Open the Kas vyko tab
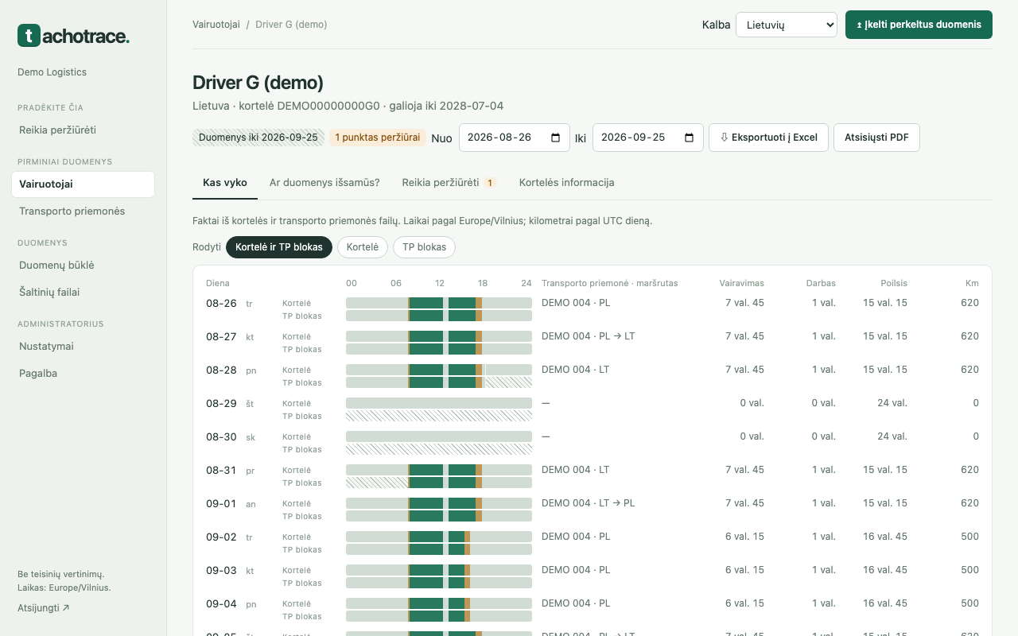Image resolution: width=1018 pixels, height=636 pixels. click(225, 183)
